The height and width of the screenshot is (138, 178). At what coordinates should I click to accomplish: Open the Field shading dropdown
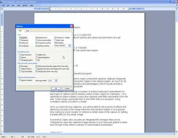point(69,46)
